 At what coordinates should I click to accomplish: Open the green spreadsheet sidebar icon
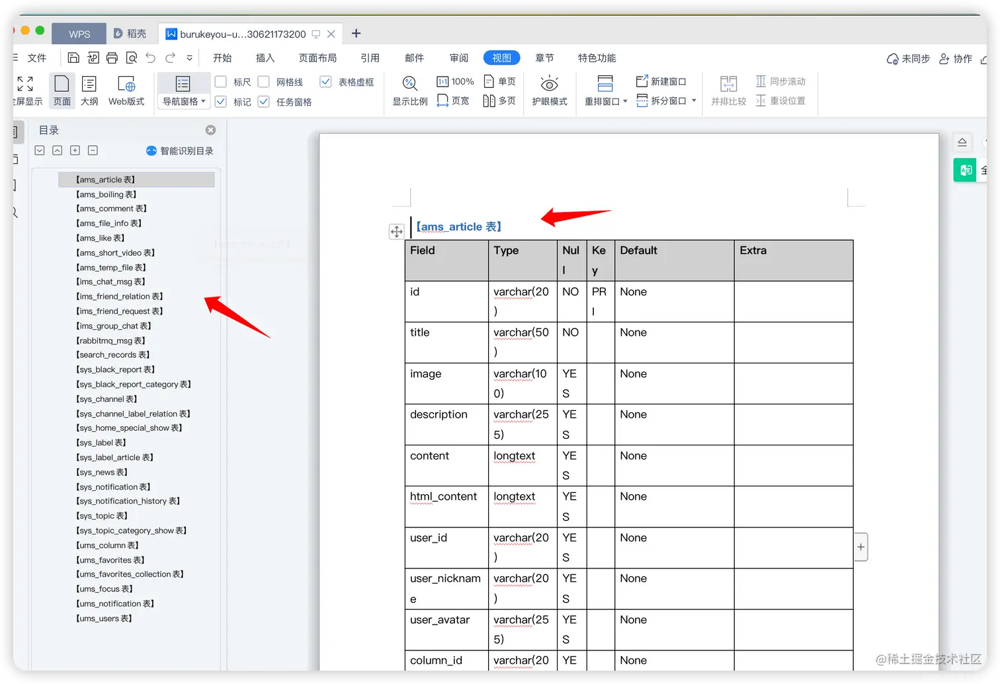[x=965, y=170]
